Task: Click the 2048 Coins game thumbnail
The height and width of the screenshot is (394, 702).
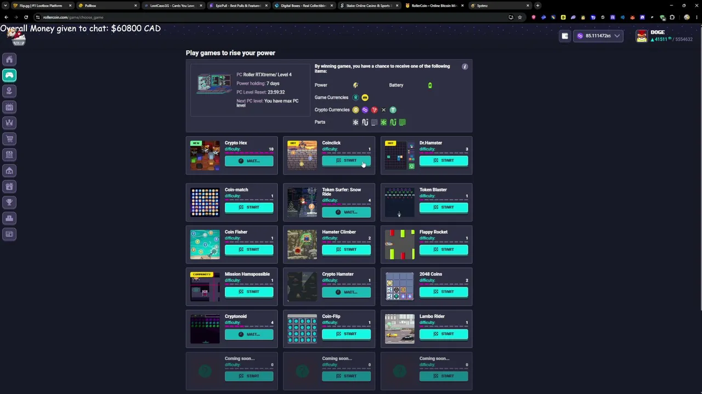Action: tap(400, 286)
